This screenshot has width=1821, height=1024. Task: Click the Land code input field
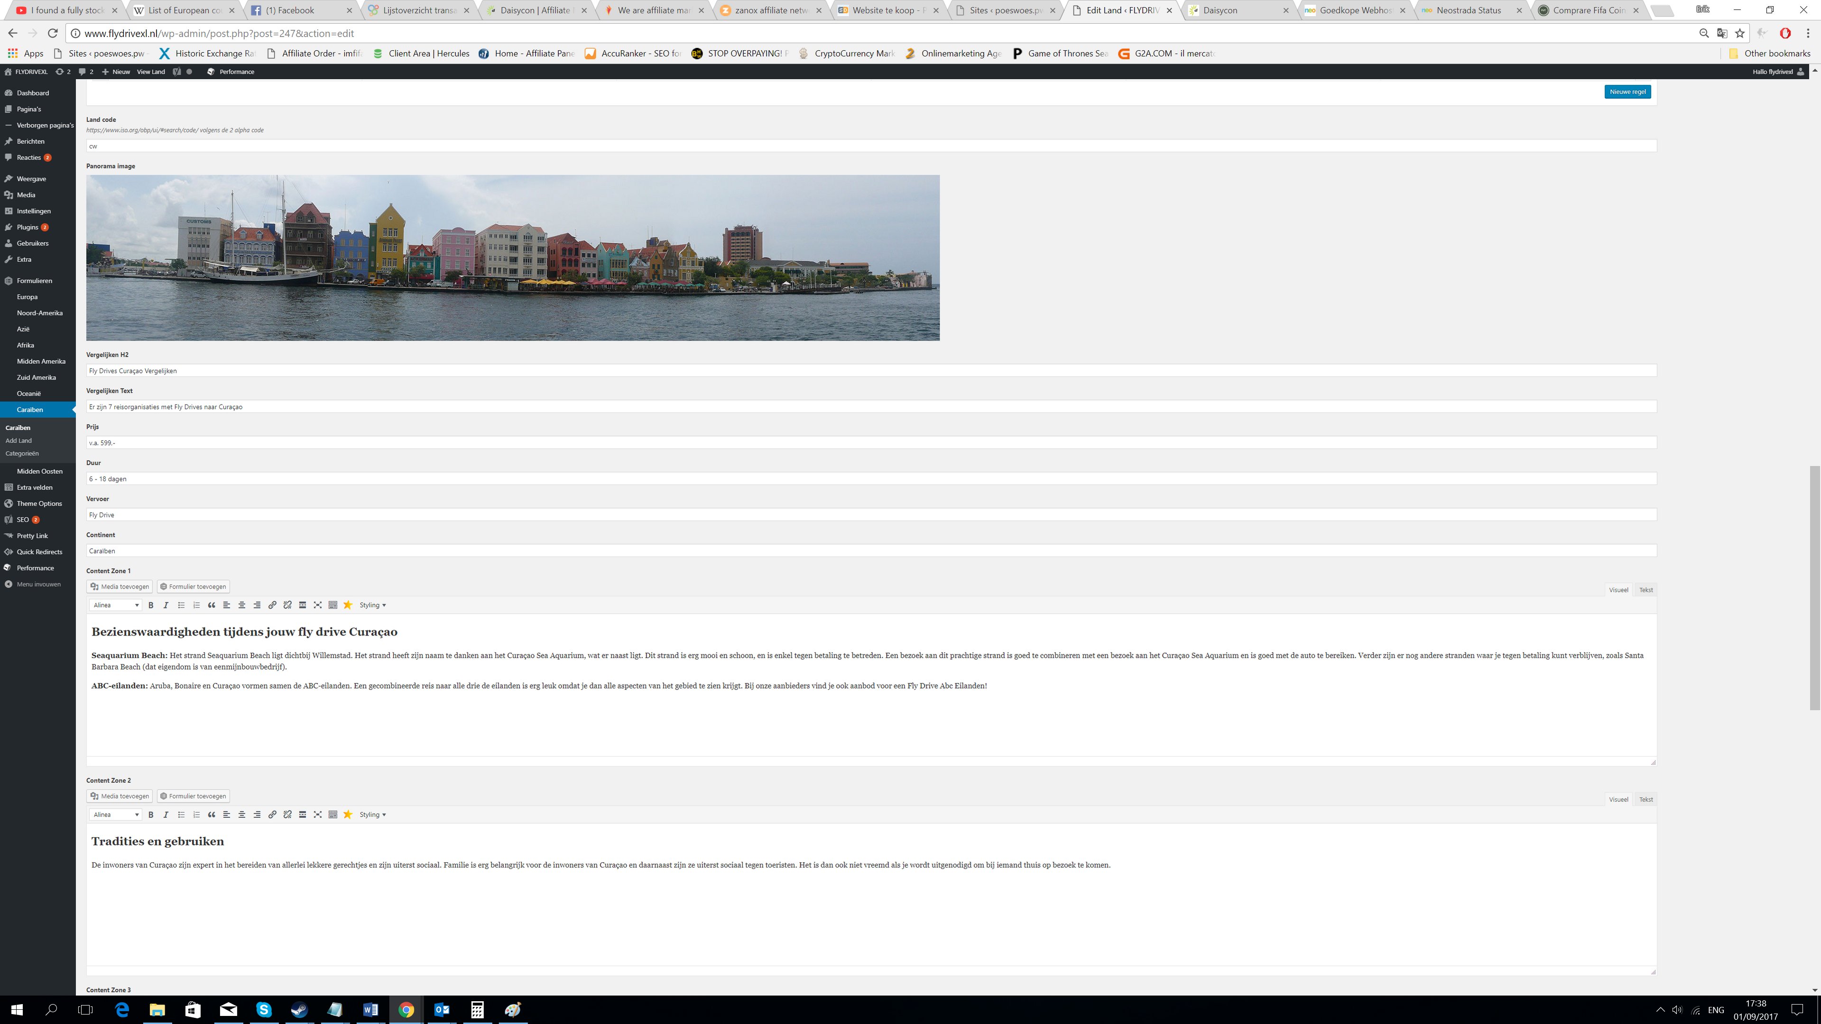pos(871,146)
